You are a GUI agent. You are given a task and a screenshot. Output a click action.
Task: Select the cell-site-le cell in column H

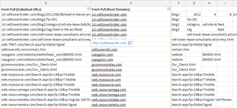coord(209,25)
